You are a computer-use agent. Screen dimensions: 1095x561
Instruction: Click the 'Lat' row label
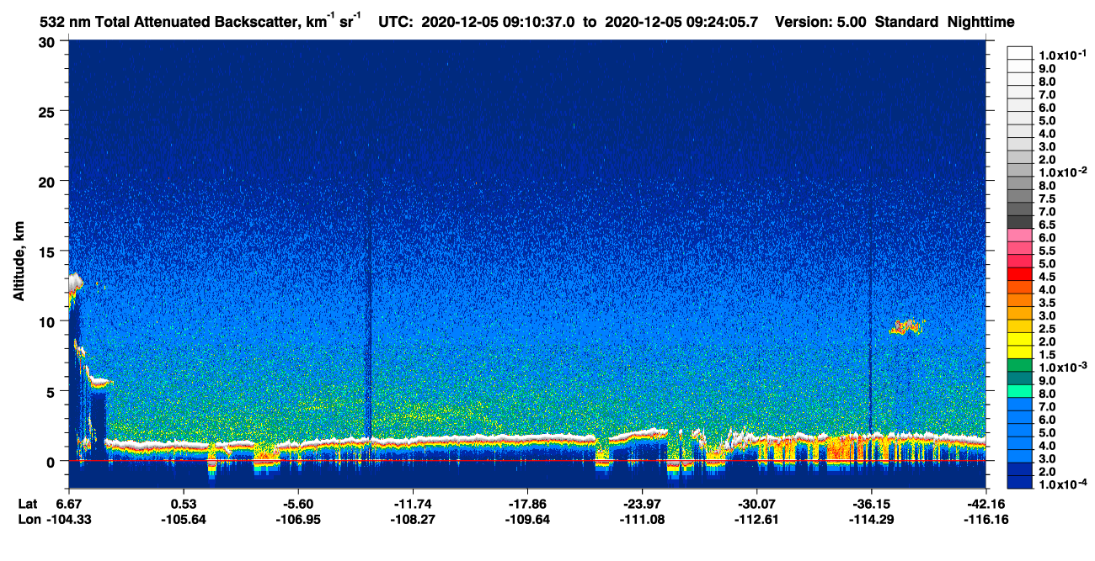click(x=27, y=503)
